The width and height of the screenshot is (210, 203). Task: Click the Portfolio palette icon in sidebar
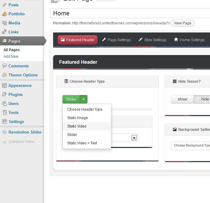point(4,14)
